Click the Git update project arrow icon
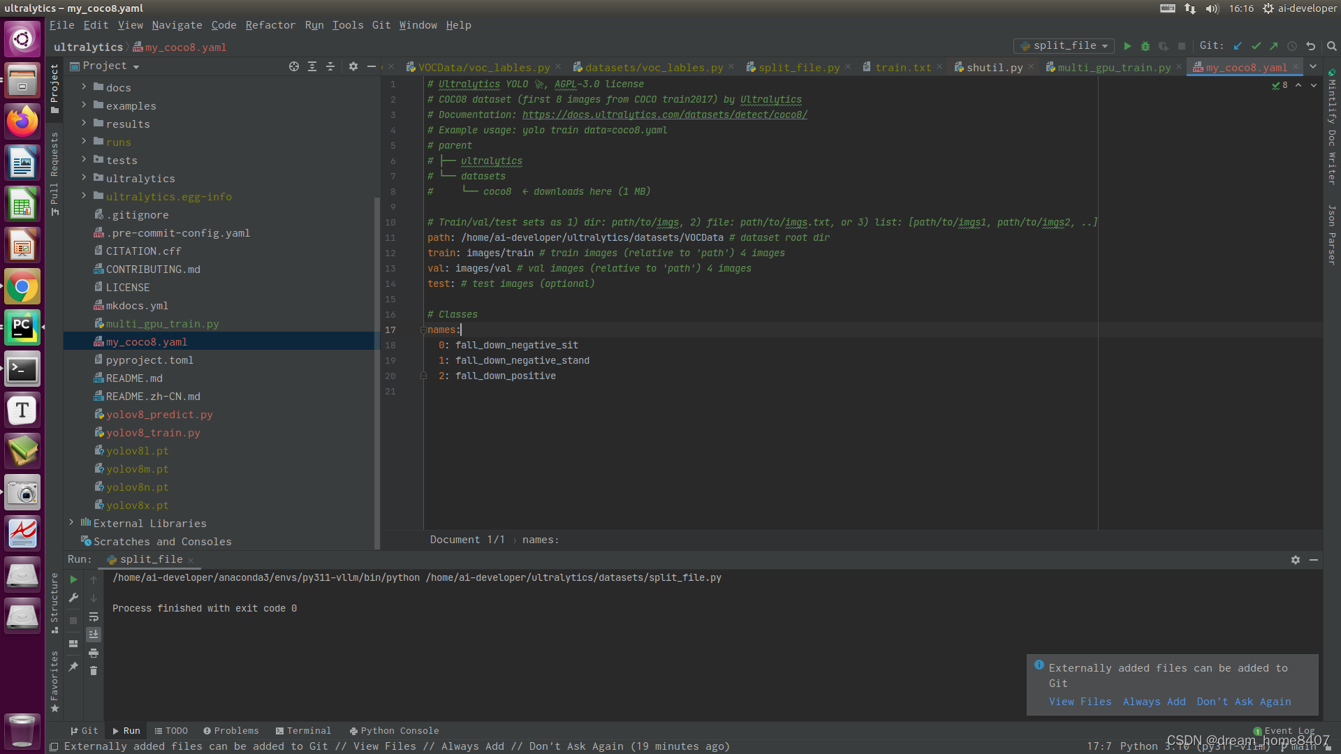 [1238, 46]
